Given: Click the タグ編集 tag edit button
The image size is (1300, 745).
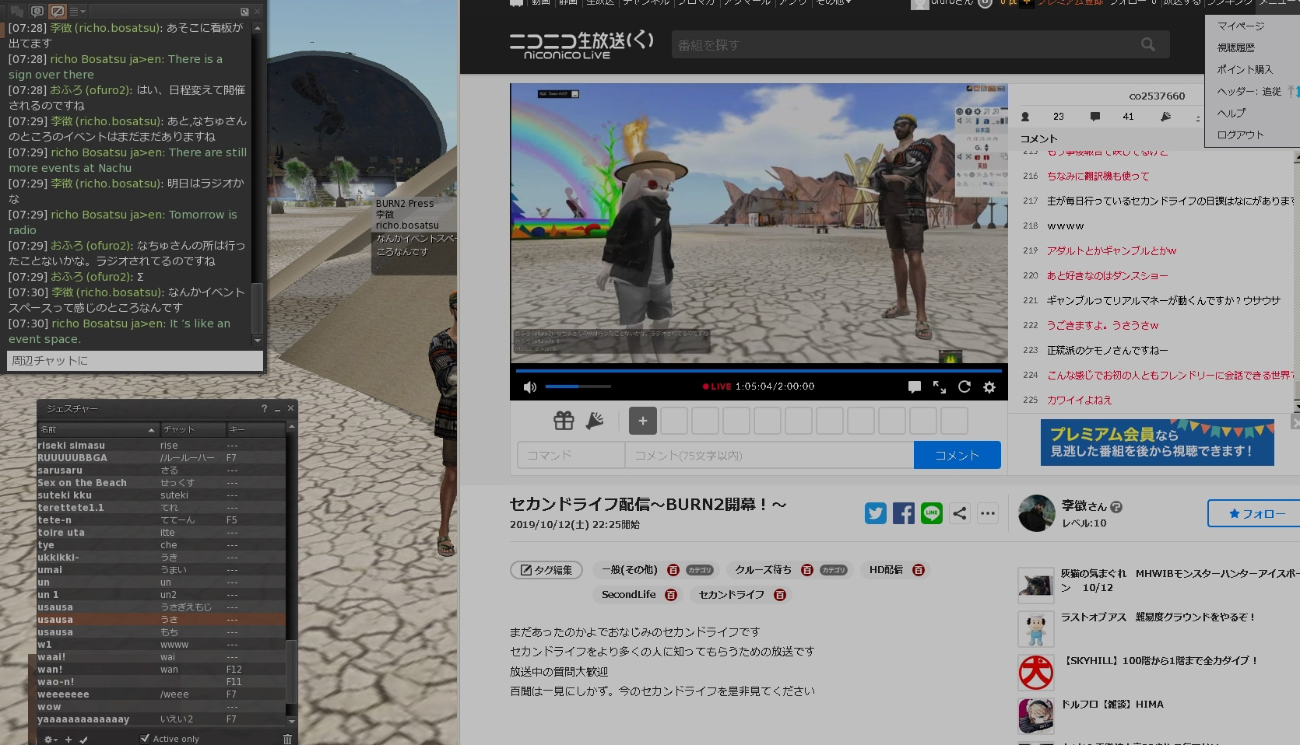Looking at the screenshot, I should click(546, 570).
